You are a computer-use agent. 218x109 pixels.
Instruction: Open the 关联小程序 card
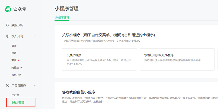click(x=99, y=60)
